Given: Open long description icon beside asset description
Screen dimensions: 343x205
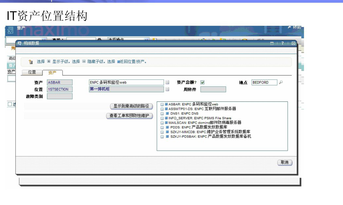Looking at the screenshot, I should coord(167,82).
